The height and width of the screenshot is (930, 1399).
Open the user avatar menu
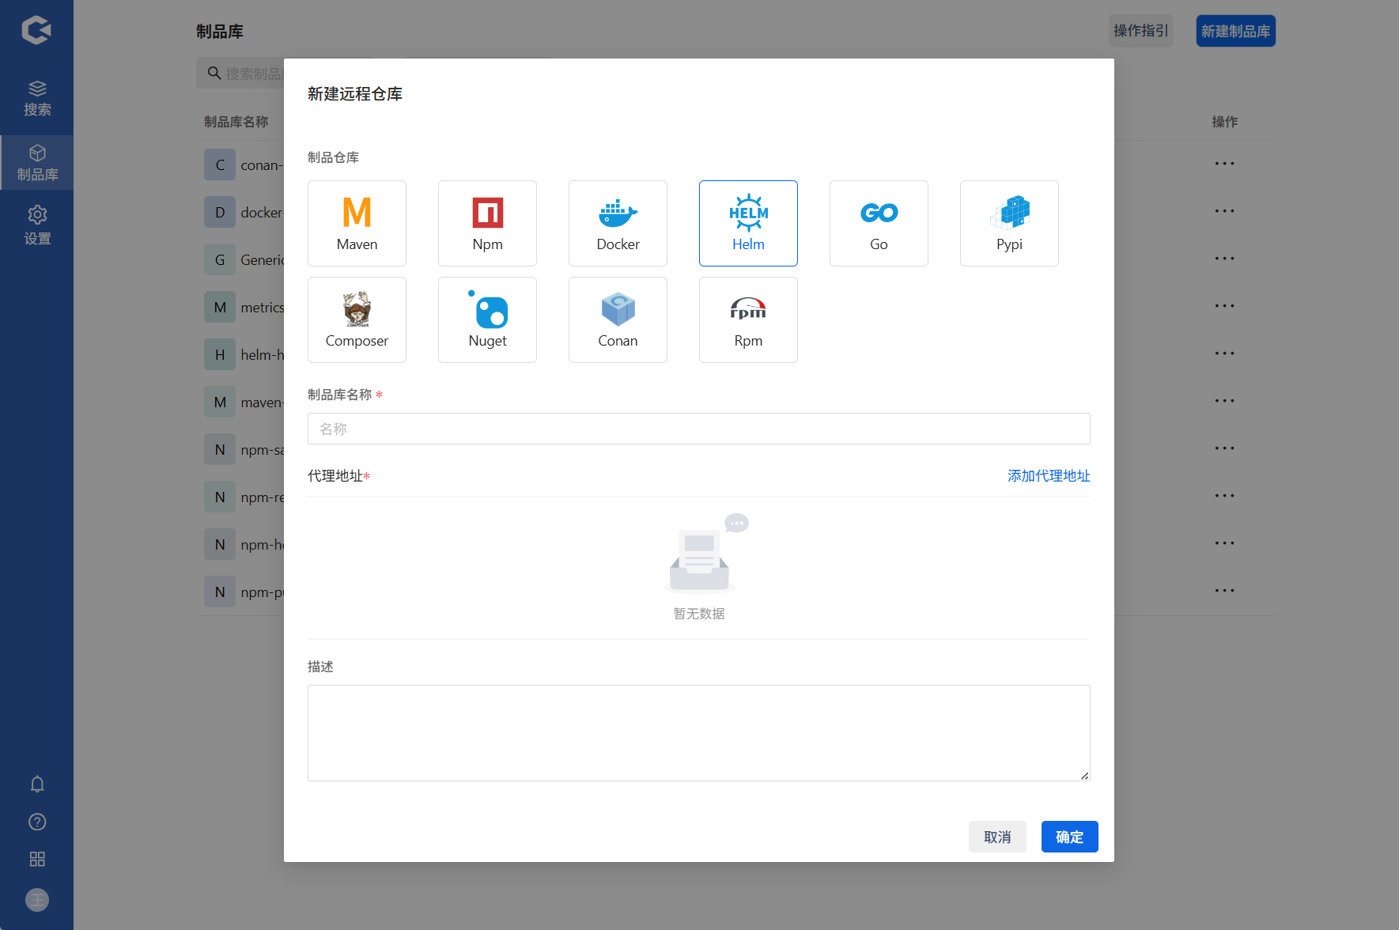[37, 900]
